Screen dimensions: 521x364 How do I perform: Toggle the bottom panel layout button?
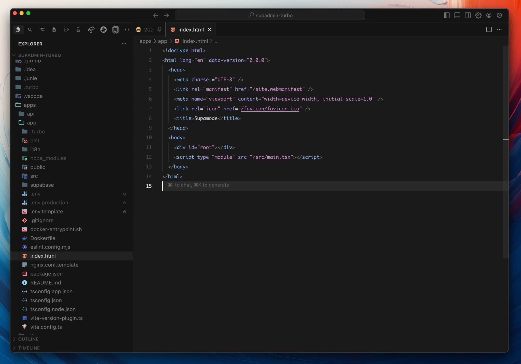[x=457, y=15]
